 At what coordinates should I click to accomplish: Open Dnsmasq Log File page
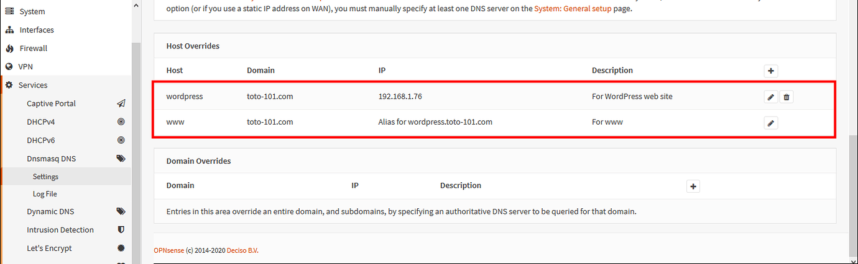tap(45, 194)
